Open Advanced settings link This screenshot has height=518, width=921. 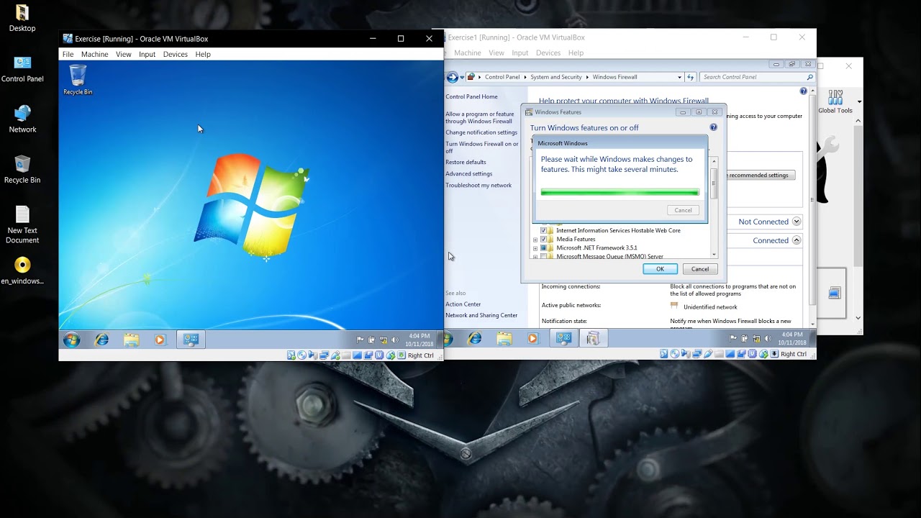469,173
